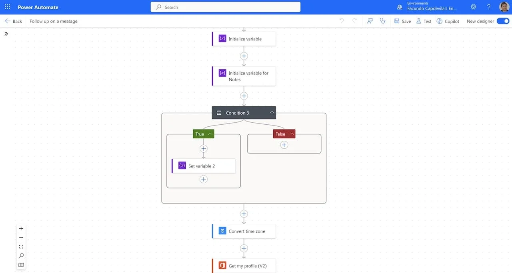The height and width of the screenshot is (273, 512).
Task: Click the flow name Follow up on a message
Action: [x=54, y=21]
